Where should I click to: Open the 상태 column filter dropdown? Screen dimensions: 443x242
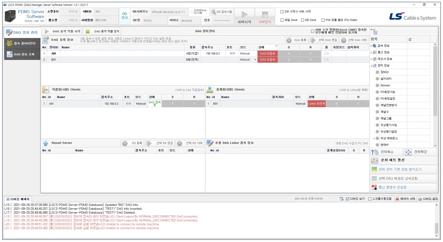click(x=276, y=46)
